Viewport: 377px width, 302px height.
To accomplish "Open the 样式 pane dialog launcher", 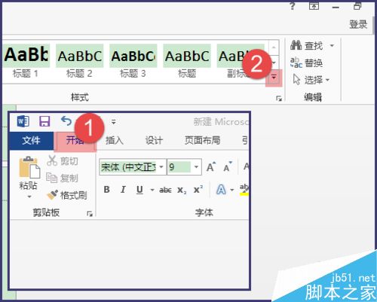I will click(279, 99).
